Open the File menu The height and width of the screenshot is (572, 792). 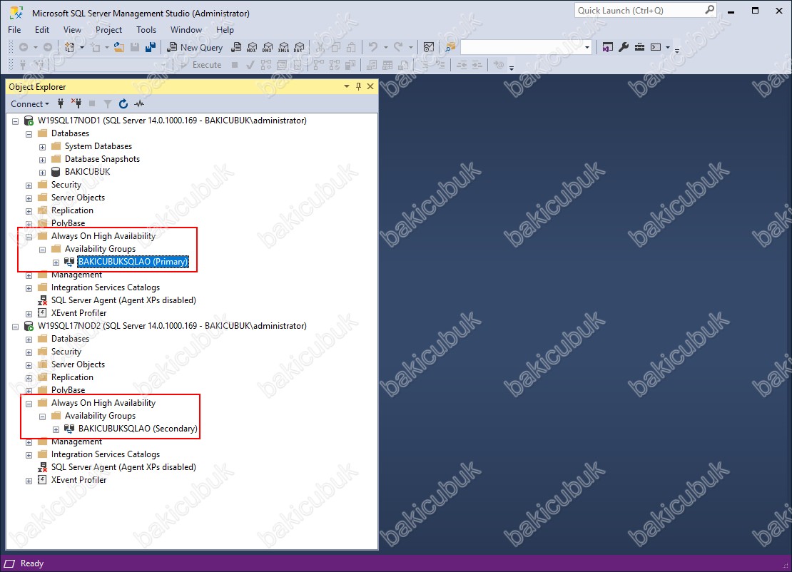click(14, 30)
